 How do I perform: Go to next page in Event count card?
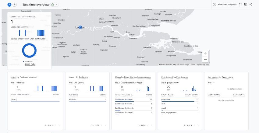198,125
